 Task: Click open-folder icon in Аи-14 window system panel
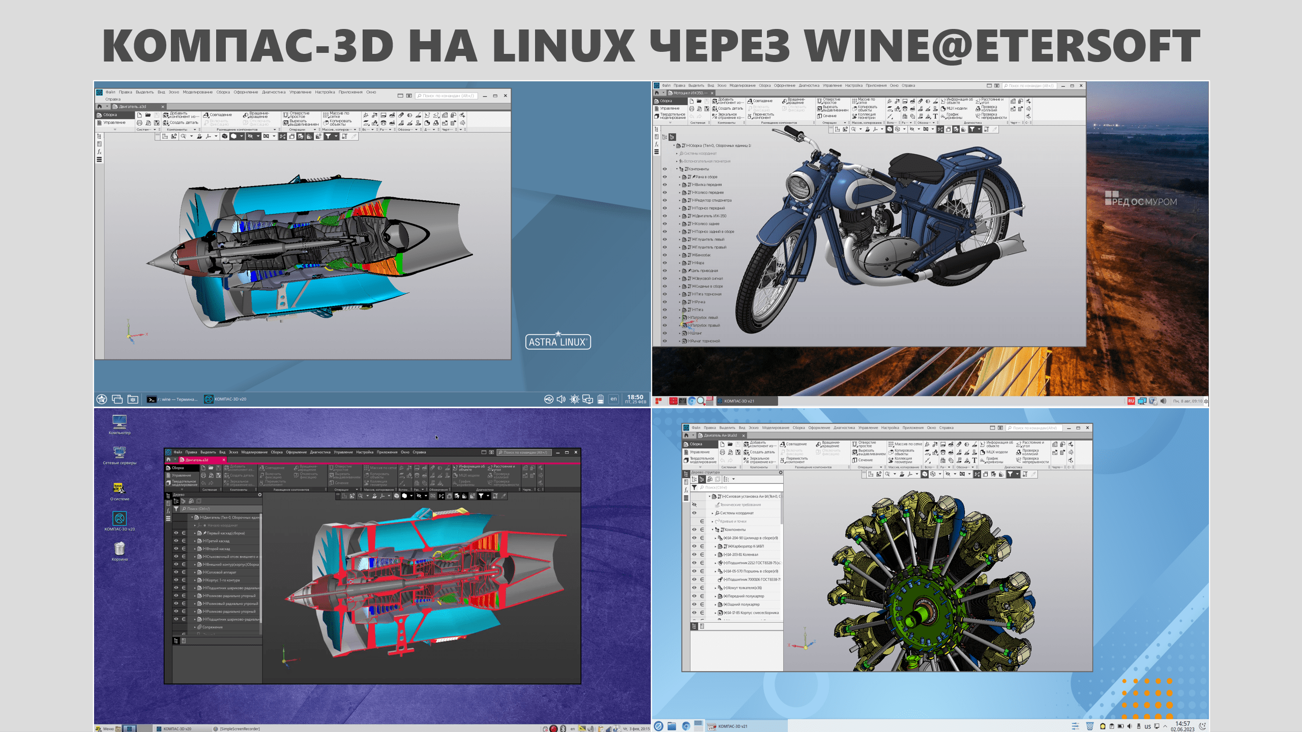(730, 444)
